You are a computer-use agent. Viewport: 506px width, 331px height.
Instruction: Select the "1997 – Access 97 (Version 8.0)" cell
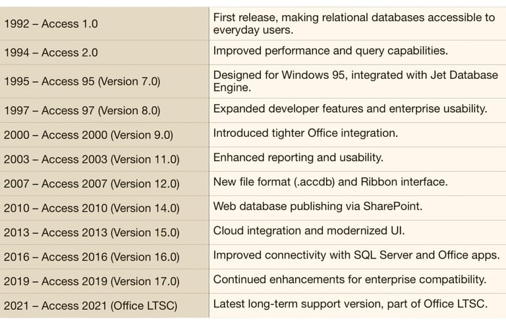click(82, 111)
